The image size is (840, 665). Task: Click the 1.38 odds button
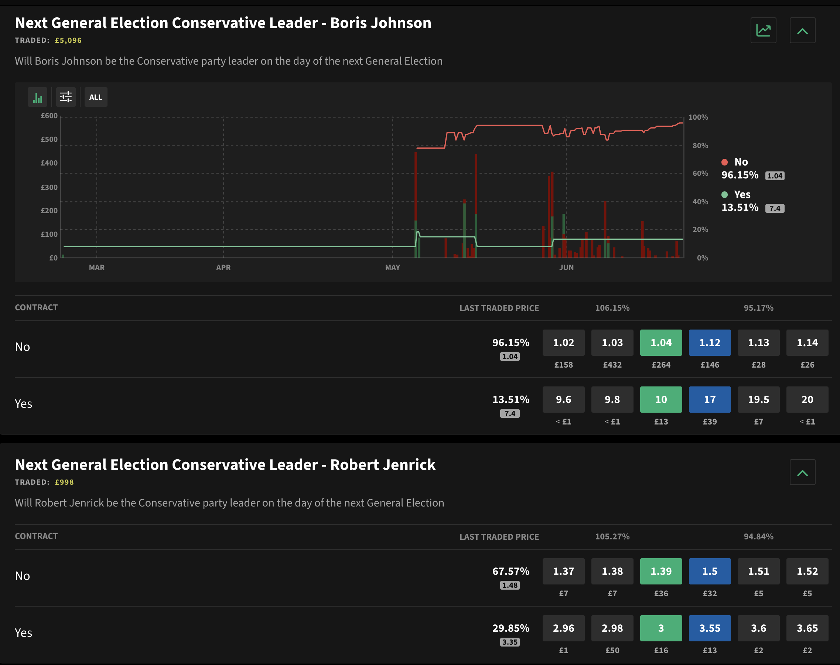(x=612, y=571)
